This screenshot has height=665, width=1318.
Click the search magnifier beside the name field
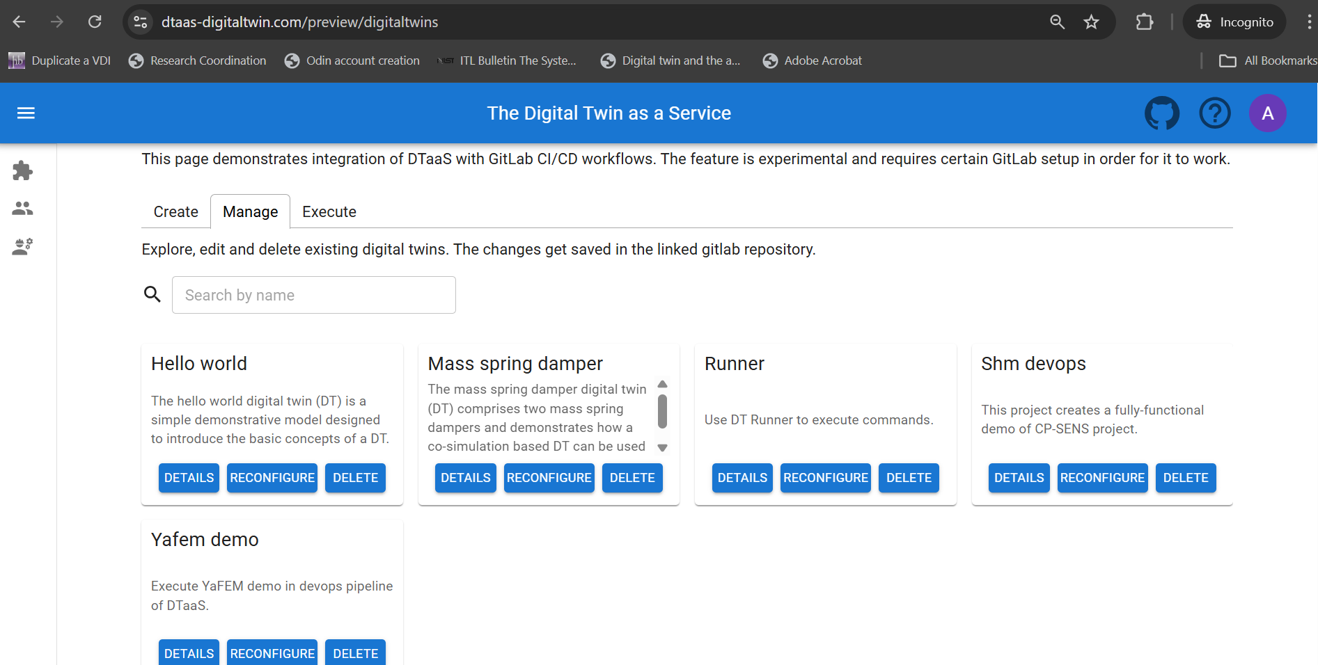pyautogui.click(x=152, y=294)
